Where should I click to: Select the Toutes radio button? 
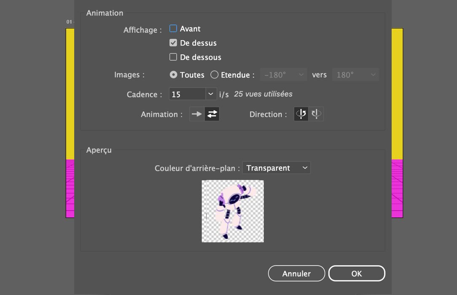pos(174,75)
